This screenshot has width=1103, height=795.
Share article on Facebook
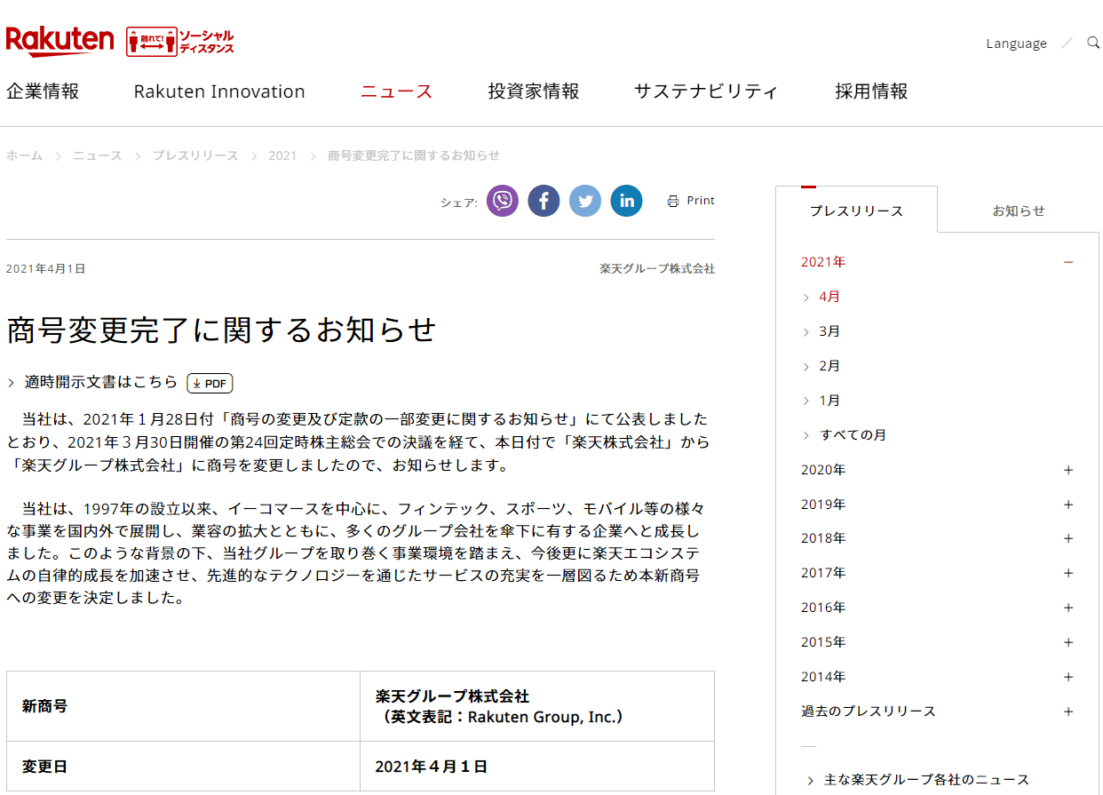pyautogui.click(x=544, y=201)
